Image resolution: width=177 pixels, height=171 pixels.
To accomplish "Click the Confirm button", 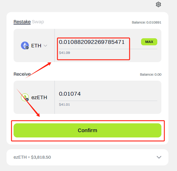I will coord(87,130).
